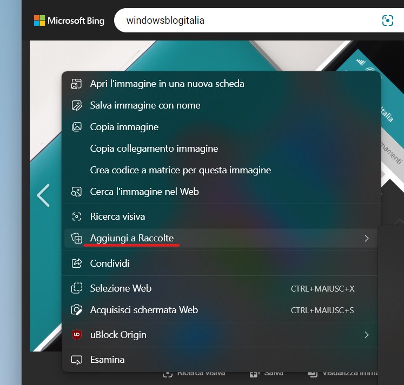
Task: Select 'Copia immagine' entry
Action: 221,127
